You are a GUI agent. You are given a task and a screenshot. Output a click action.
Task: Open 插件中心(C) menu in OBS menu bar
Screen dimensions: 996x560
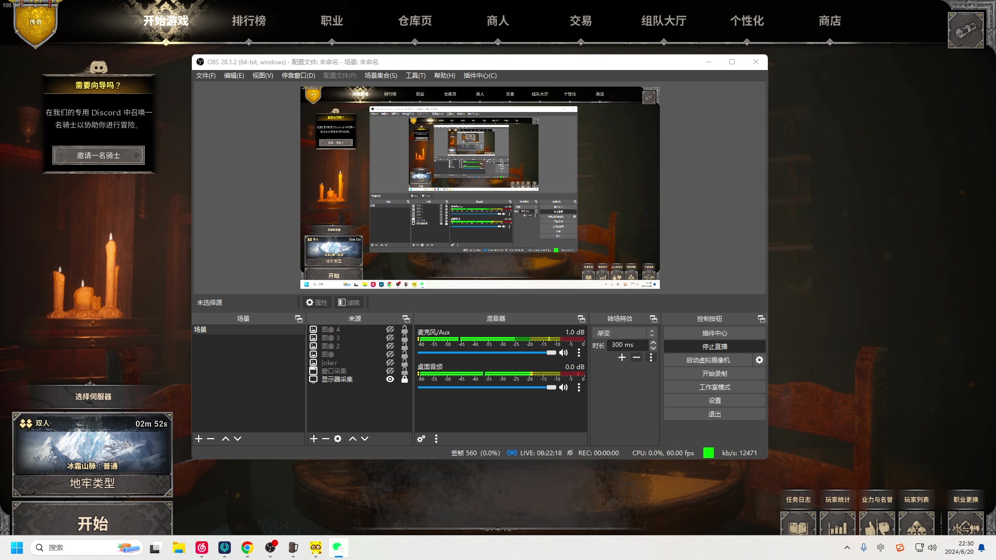coord(480,76)
